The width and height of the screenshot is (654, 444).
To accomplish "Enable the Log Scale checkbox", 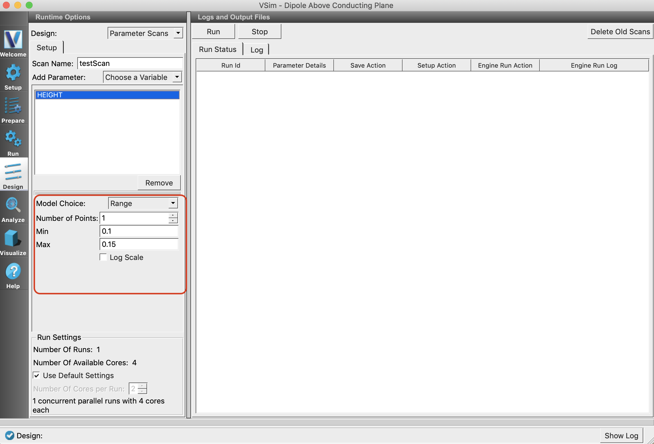I will (103, 257).
